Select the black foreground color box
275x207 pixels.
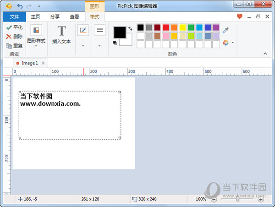point(120,32)
